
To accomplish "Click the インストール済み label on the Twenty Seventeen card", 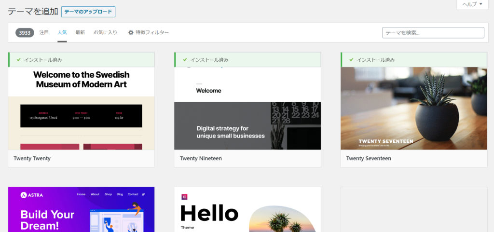I will pos(375,60).
